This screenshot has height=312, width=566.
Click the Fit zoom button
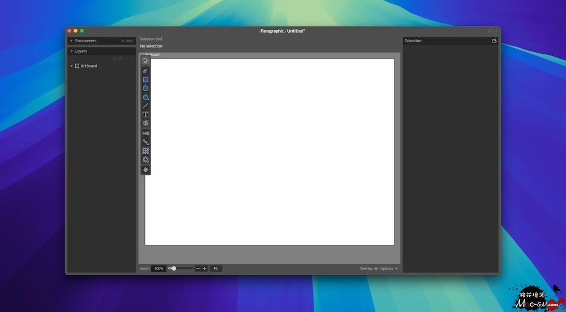(216, 268)
